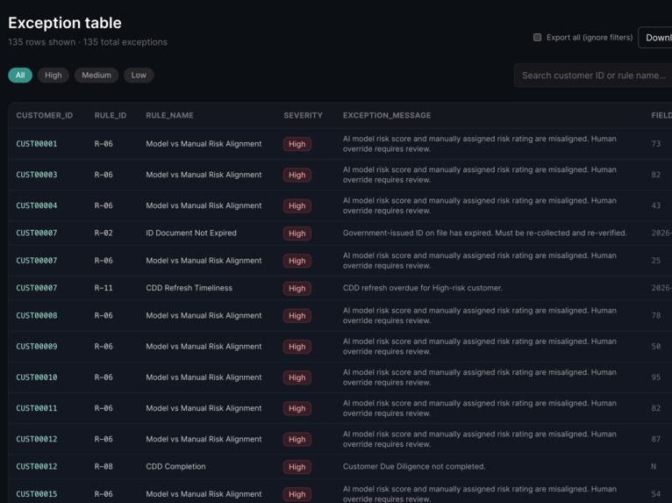672x503 pixels.
Task: Open customer CUST00010
Action: [37, 377]
